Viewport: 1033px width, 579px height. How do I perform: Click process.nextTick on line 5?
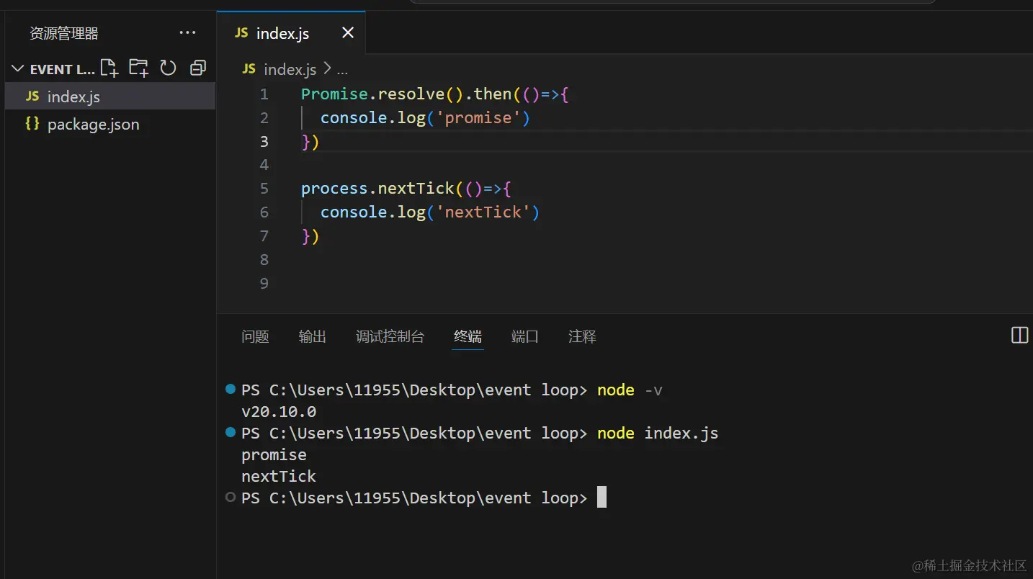[377, 189]
